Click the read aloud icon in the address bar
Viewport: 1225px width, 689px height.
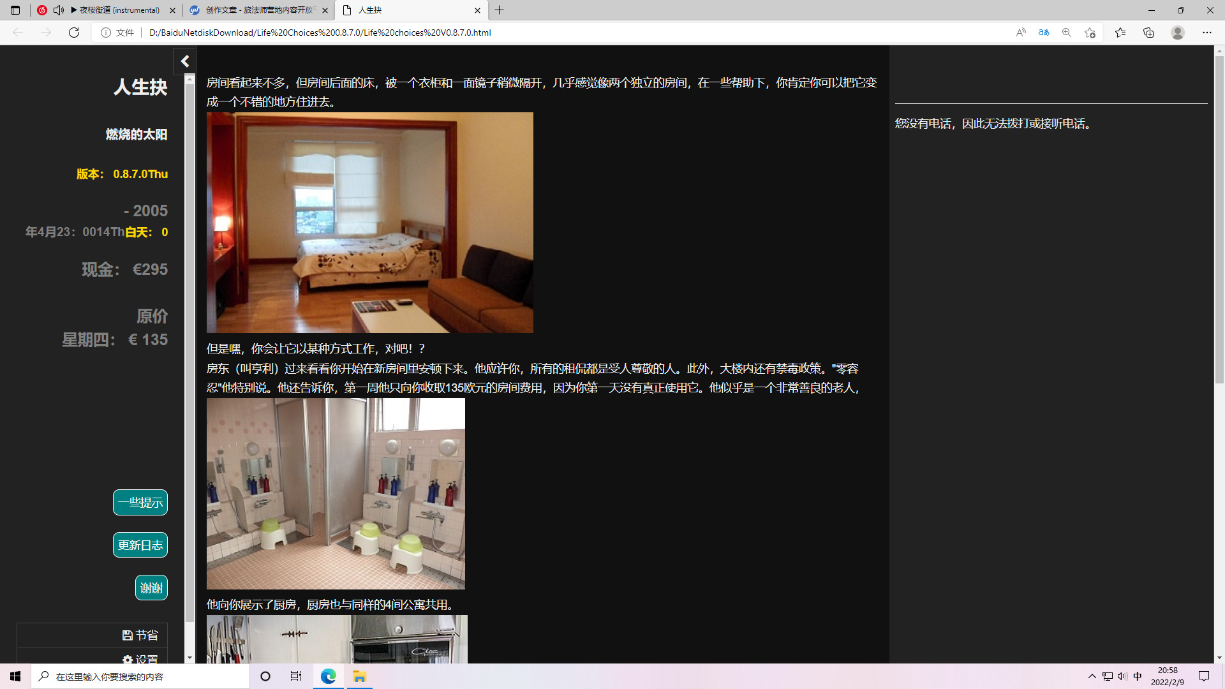[x=1021, y=33]
